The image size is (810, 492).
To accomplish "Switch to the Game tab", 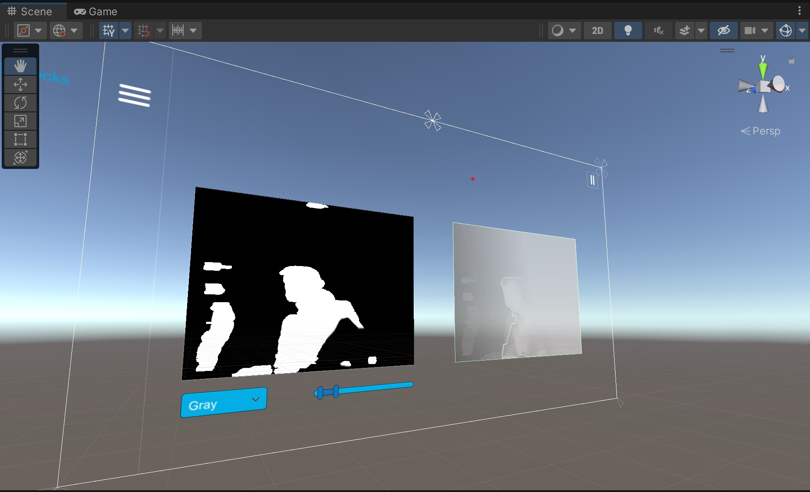I will click(x=95, y=11).
